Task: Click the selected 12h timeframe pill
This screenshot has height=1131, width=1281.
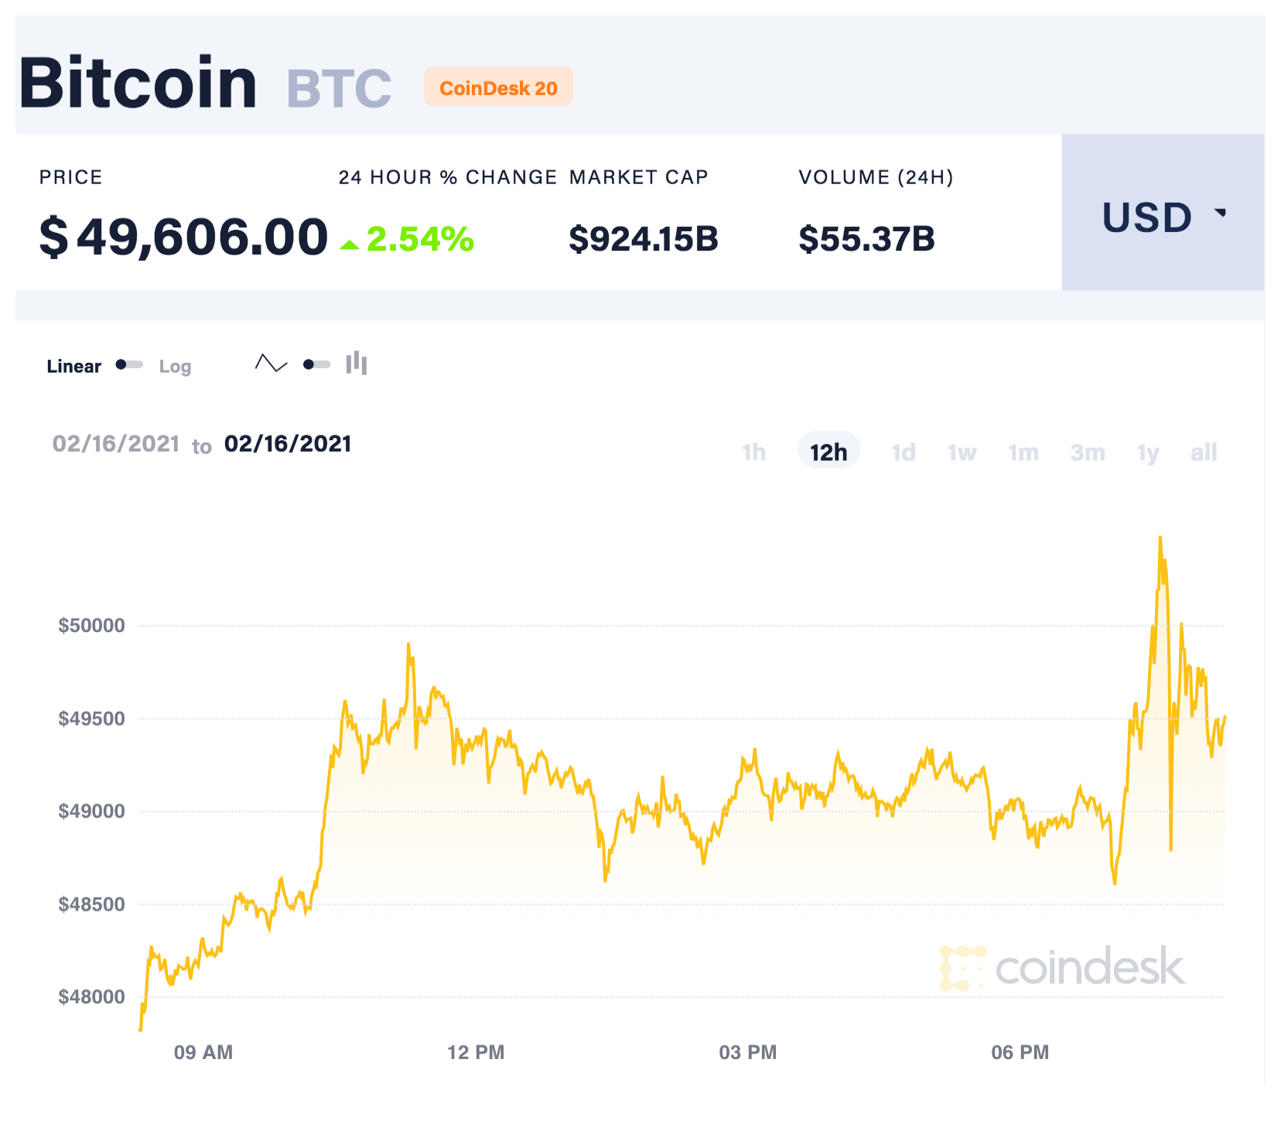Action: [828, 452]
